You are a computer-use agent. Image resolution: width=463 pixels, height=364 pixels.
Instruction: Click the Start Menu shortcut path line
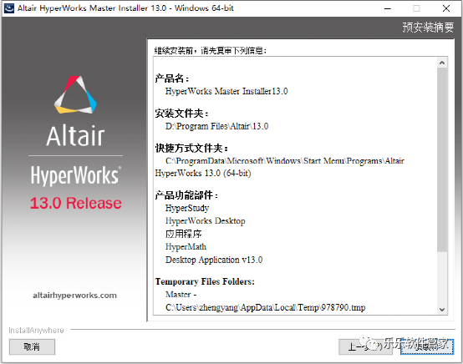pyautogui.click(x=285, y=161)
